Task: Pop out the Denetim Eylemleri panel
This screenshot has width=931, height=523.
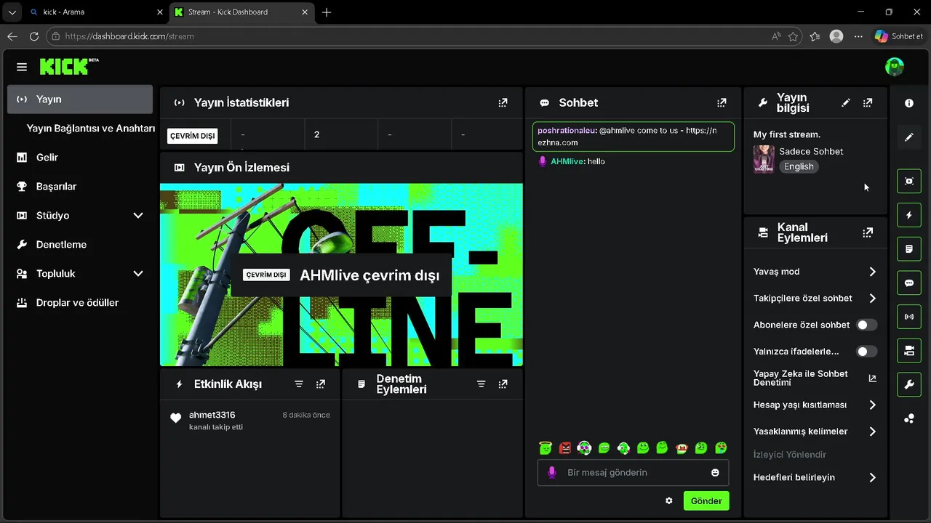Action: tap(503, 384)
